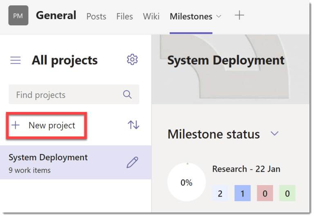Open the hamburger menu beside All projects

click(x=16, y=60)
